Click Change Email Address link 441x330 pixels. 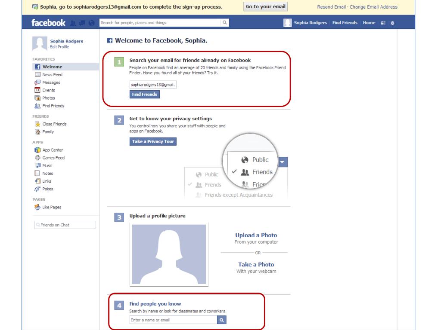coord(373,7)
